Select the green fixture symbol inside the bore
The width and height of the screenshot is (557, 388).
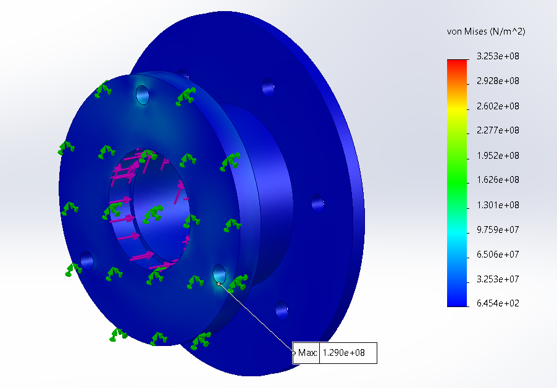[151, 214]
